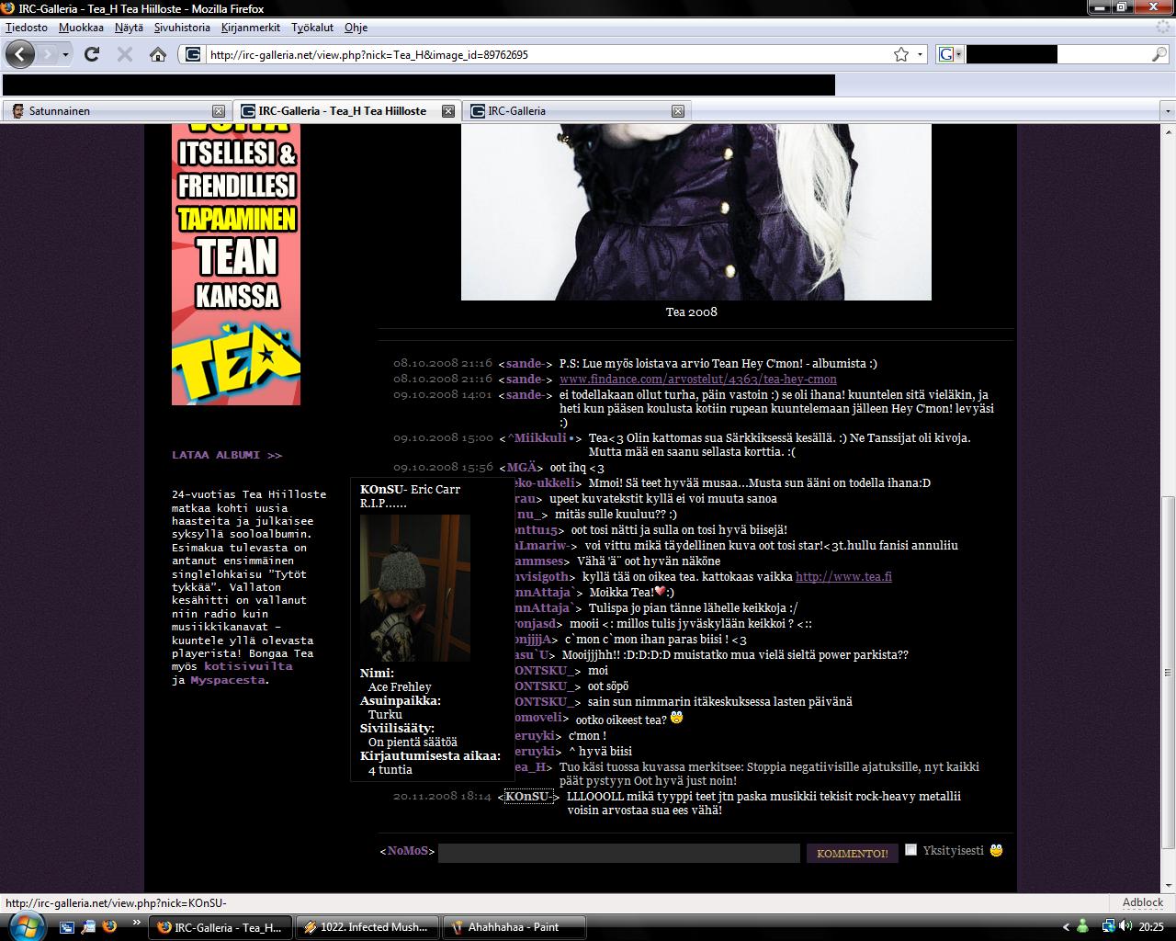Open the smiley picker beside Yksityisesti
The height and width of the screenshot is (941, 1176).
coord(996,850)
